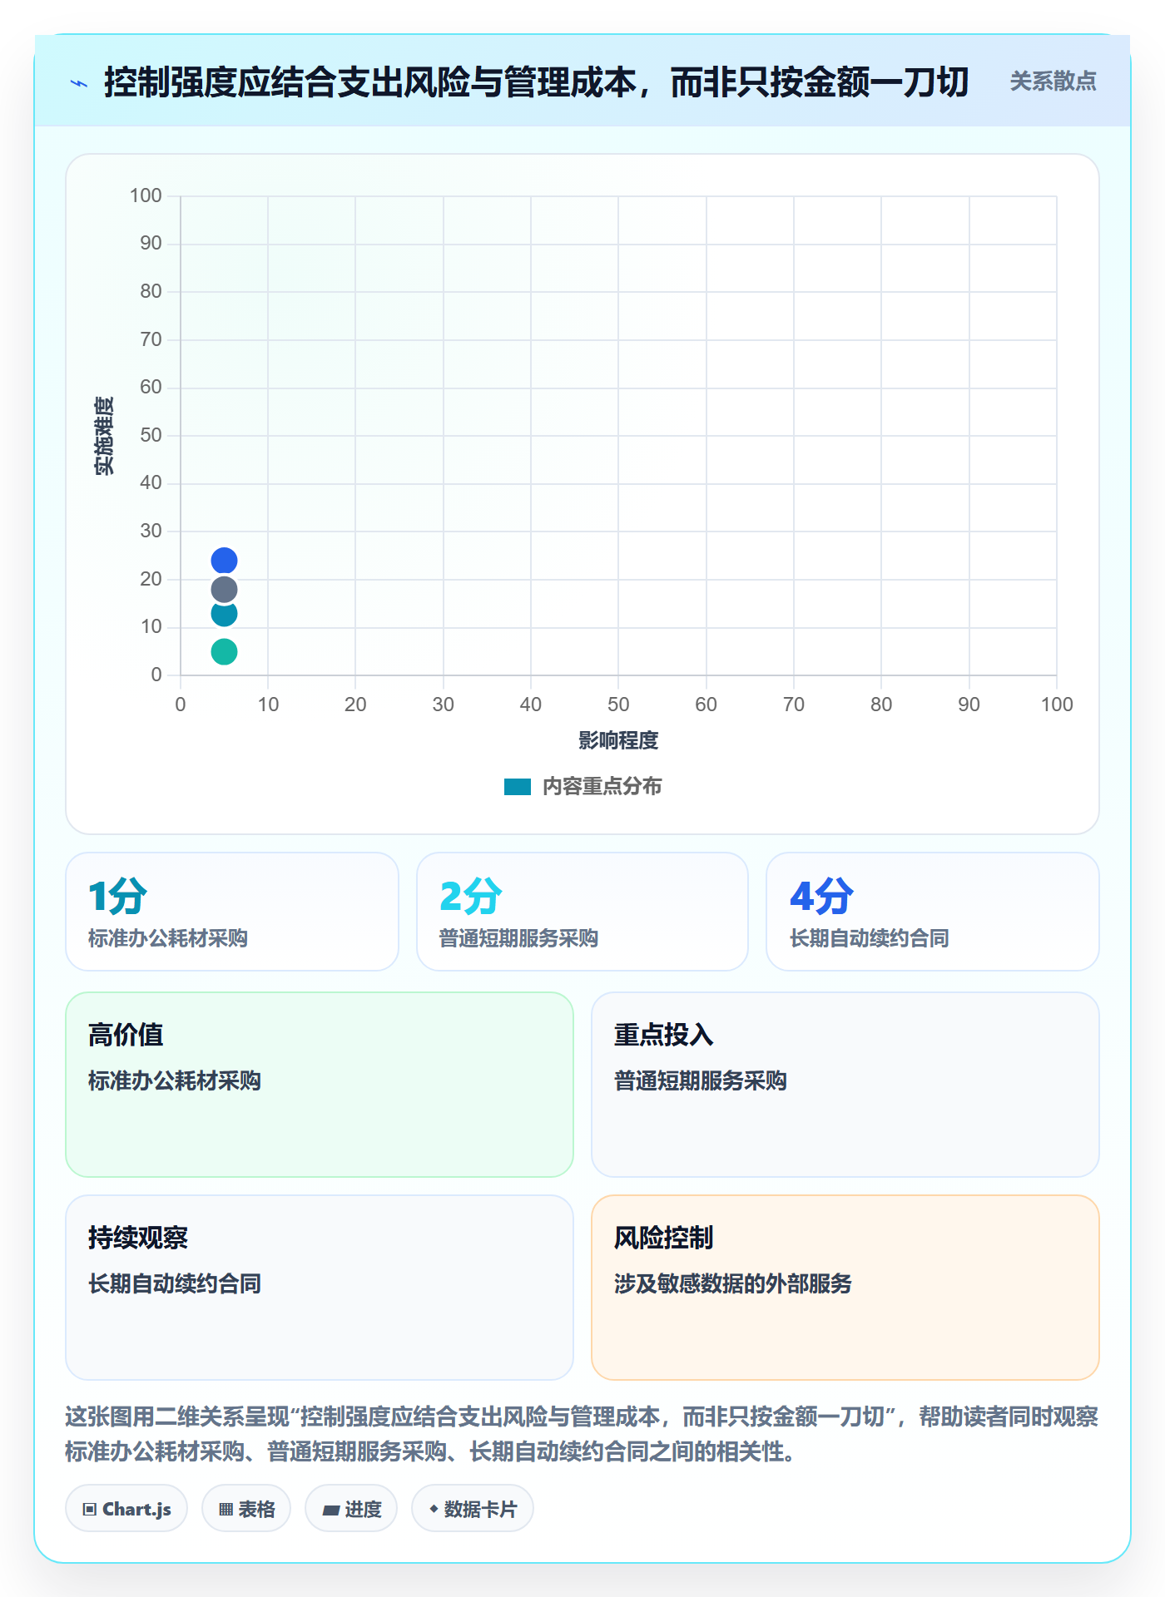Open the 高价值 quadrant card
Viewport: 1165px width, 1597px height.
coord(320,1085)
